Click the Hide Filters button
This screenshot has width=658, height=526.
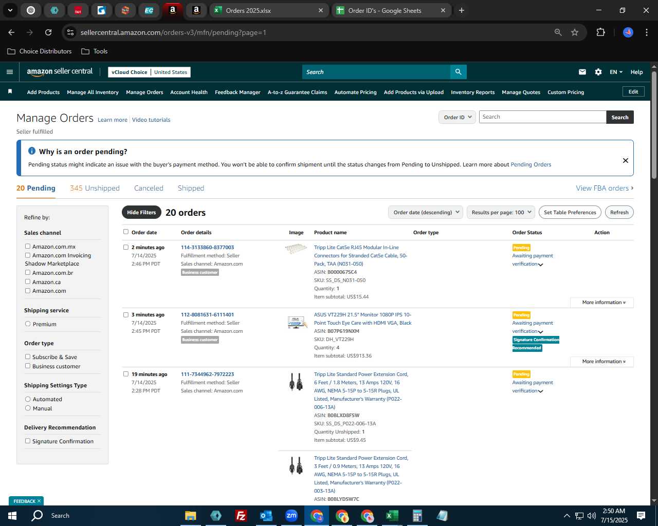click(141, 212)
